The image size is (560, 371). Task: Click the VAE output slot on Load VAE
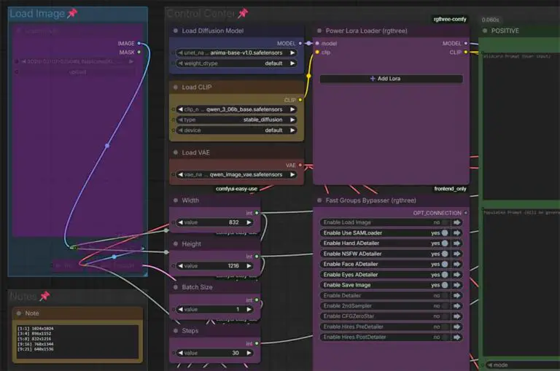coord(300,165)
